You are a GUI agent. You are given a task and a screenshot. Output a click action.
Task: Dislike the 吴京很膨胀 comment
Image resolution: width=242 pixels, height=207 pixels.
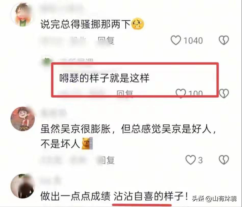click(x=224, y=160)
